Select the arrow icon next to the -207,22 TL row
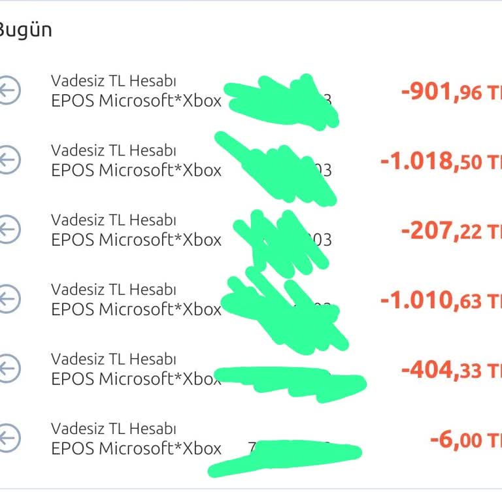Image resolution: width=502 pixels, height=502 pixels. click(x=8, y=230)
